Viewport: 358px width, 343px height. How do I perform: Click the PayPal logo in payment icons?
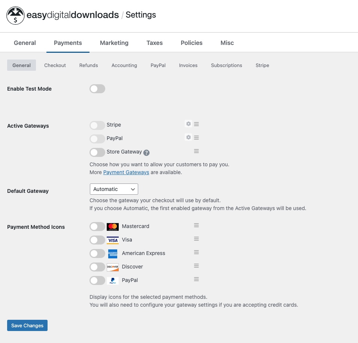(113, 281)
